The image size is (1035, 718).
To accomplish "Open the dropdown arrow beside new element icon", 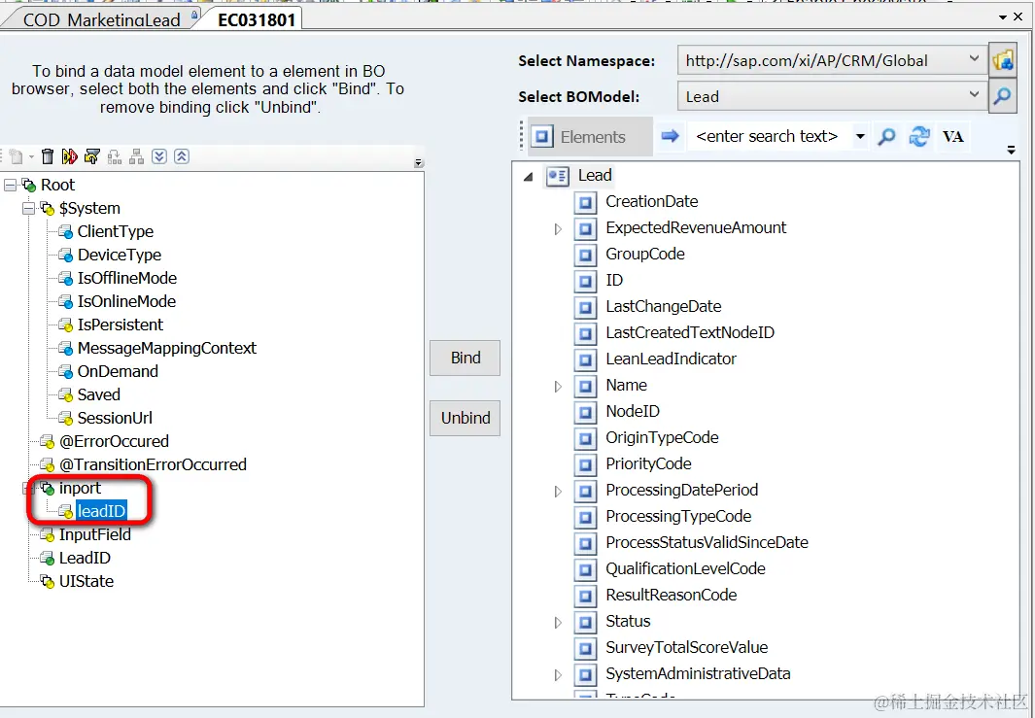I will [x=31, y=157].
